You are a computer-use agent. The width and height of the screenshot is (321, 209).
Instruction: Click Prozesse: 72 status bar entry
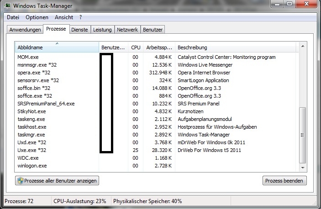click(x=19, y=201)
